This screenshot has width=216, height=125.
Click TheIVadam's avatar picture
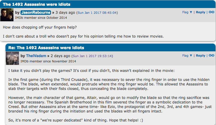point(12,59)
